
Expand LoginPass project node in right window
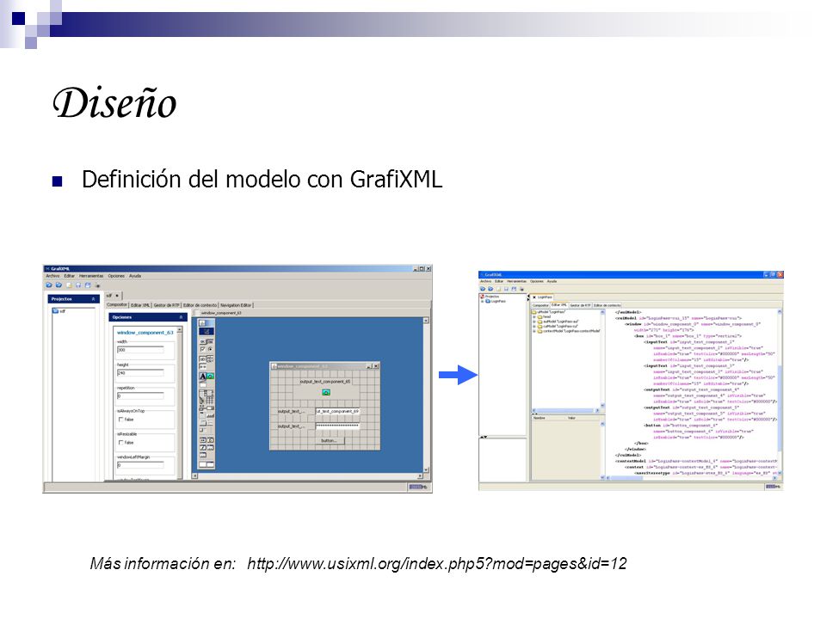click(x=482, y=301)
